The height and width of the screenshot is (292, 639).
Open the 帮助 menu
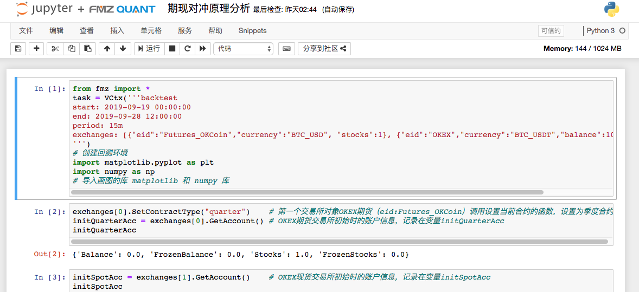coord(215,30)
